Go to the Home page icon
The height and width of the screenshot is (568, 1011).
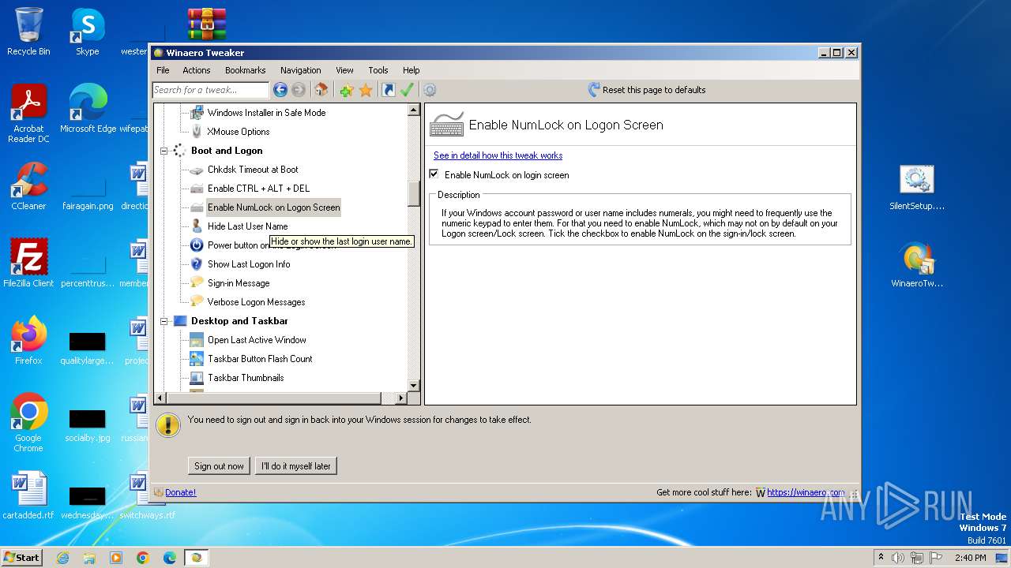click(321, 90)
